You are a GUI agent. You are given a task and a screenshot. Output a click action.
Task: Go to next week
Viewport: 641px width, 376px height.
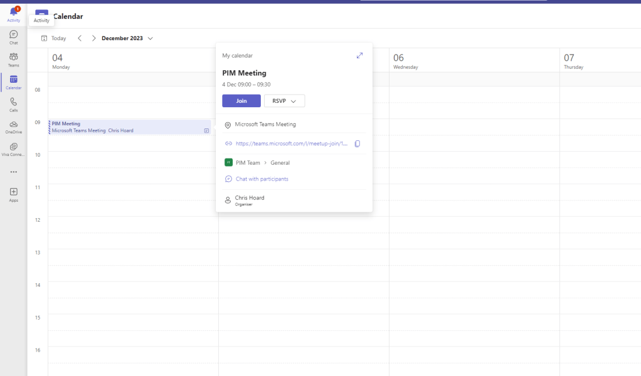coord(94,38)
